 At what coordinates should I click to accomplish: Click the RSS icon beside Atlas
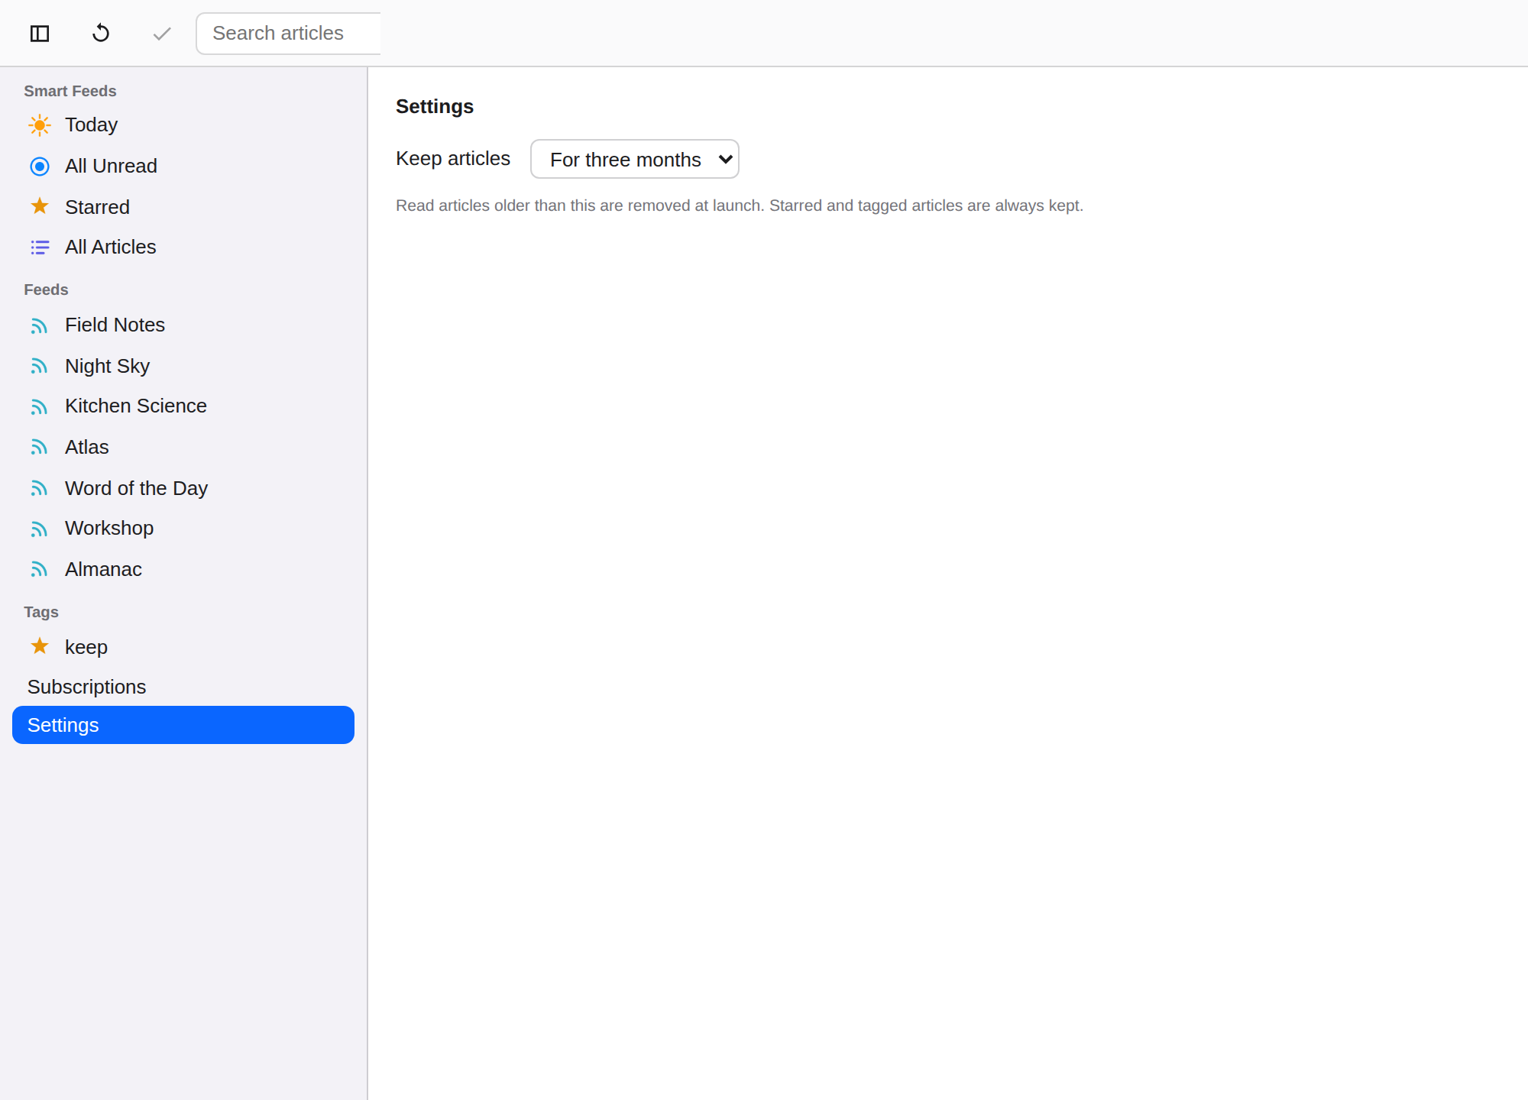[40, 448]
